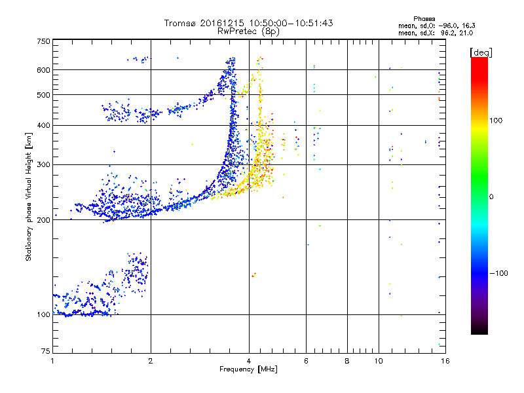The width and height of the screenshot is (524, 393).
Task: Click the '75' y-axis tick label
Action: point(46,351)
